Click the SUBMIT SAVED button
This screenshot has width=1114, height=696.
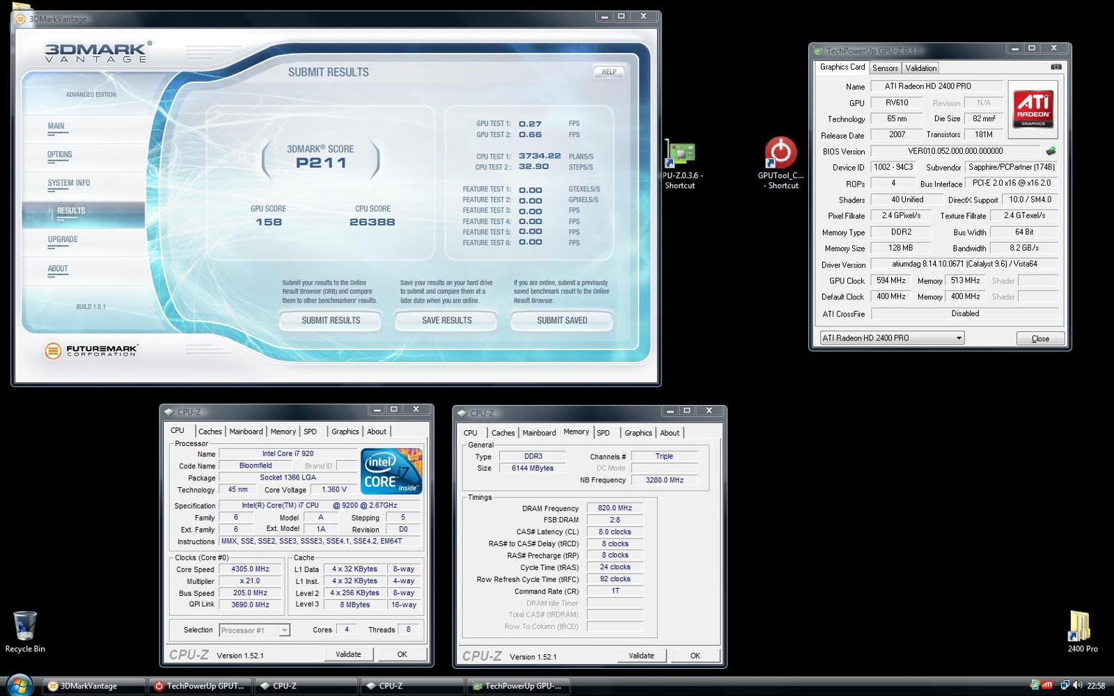[x=562, y=321]
